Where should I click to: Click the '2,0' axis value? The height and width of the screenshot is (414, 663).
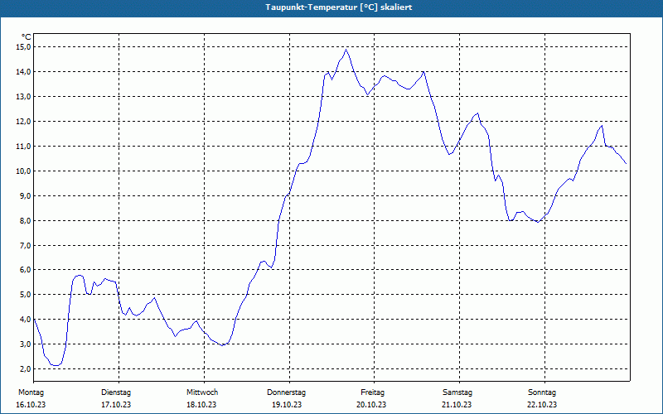pos(26,368)
